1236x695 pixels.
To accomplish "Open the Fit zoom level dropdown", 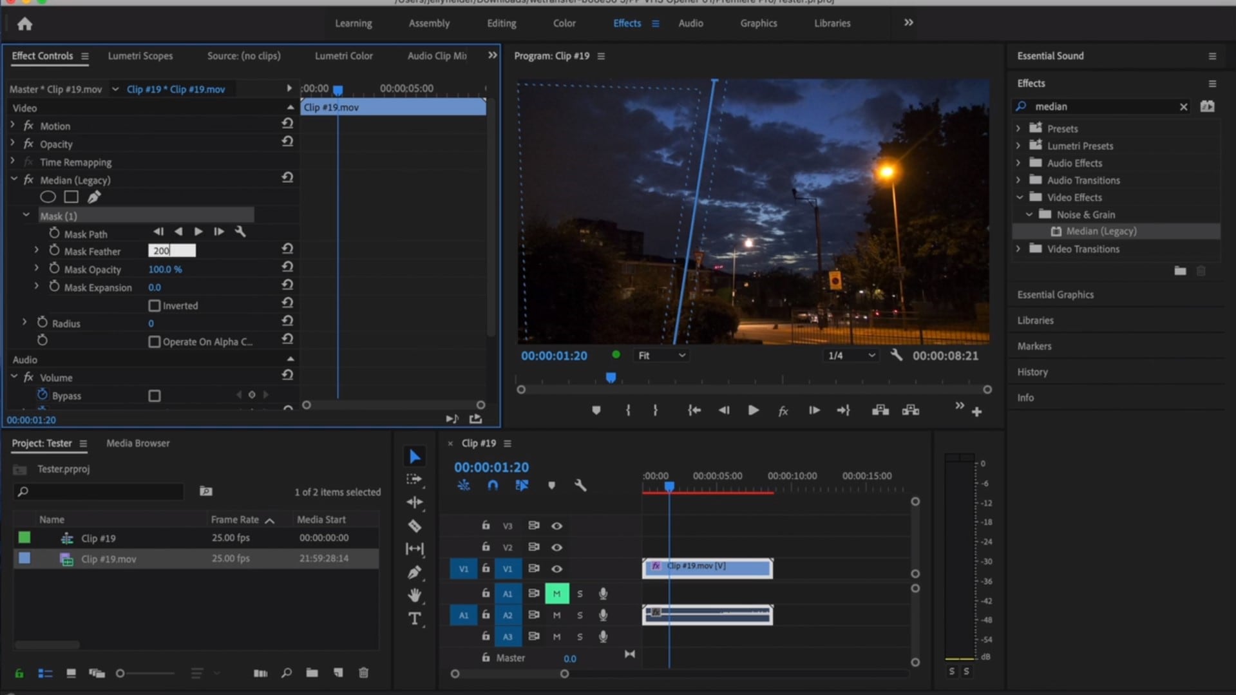I will tap(661, 356).
